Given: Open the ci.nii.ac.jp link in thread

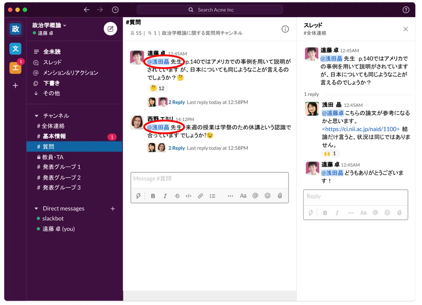Looking at the screenshot, I should 361,129.
